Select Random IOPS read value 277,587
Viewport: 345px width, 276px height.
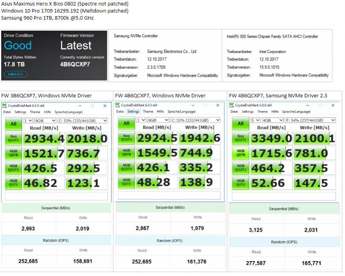coord(255,263)
